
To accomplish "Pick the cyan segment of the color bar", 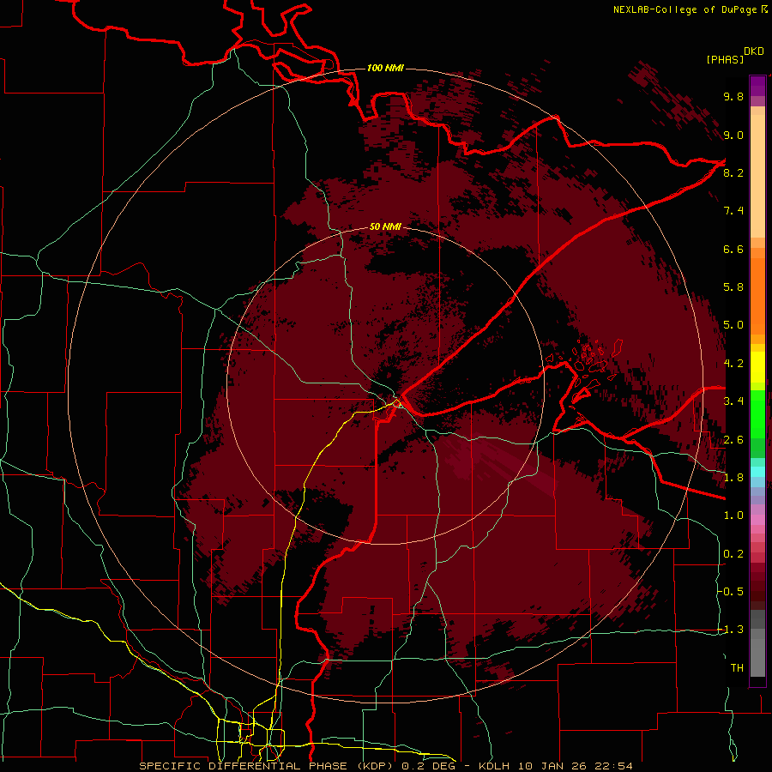I will tap(757, 472).
